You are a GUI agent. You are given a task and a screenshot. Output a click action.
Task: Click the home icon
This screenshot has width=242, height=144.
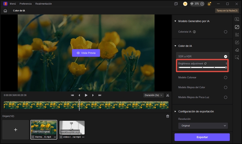coord(5,11)
